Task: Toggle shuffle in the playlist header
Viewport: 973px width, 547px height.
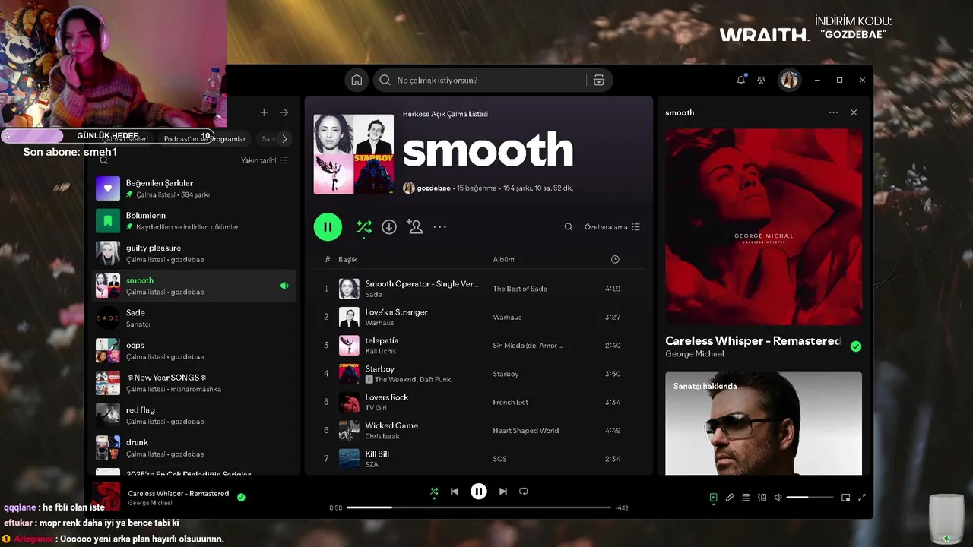Action: pos(364,227)
